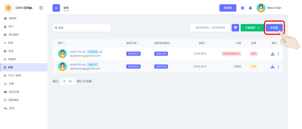The width and height of the screenshot is (302, 129).
Task: Click the blue plus quick-add button
Action: pos(56,8)
